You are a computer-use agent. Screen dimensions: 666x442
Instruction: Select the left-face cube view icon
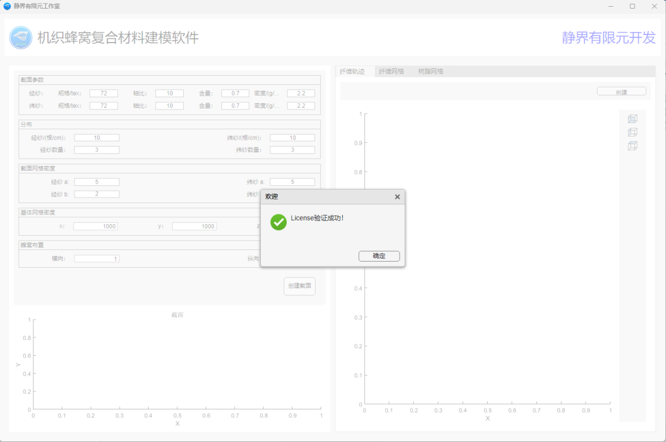(633, 132)
